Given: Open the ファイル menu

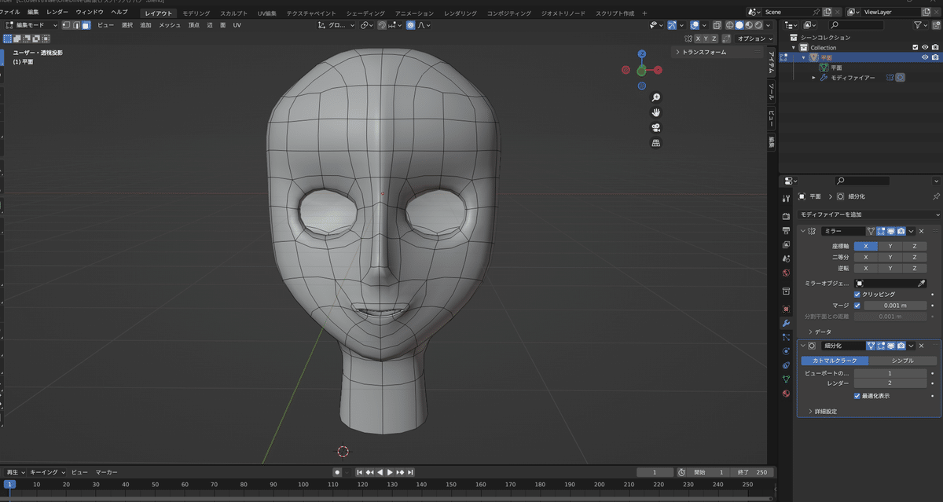Looking at the screenshot, I should point(9,13).
